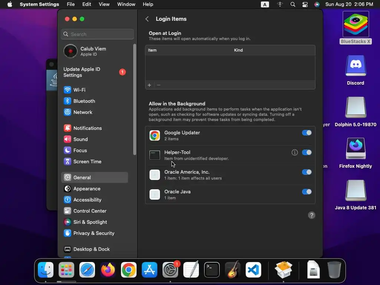Launch Google Chrome from the Dock

tap(129, 270)
